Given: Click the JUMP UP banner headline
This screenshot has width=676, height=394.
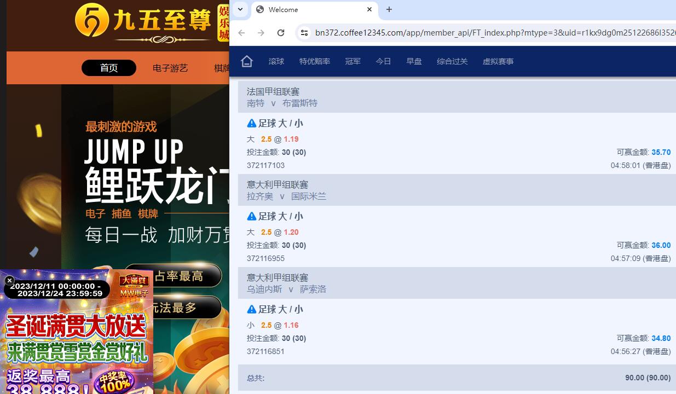Looking at the screenshot, I should (134, 152).
